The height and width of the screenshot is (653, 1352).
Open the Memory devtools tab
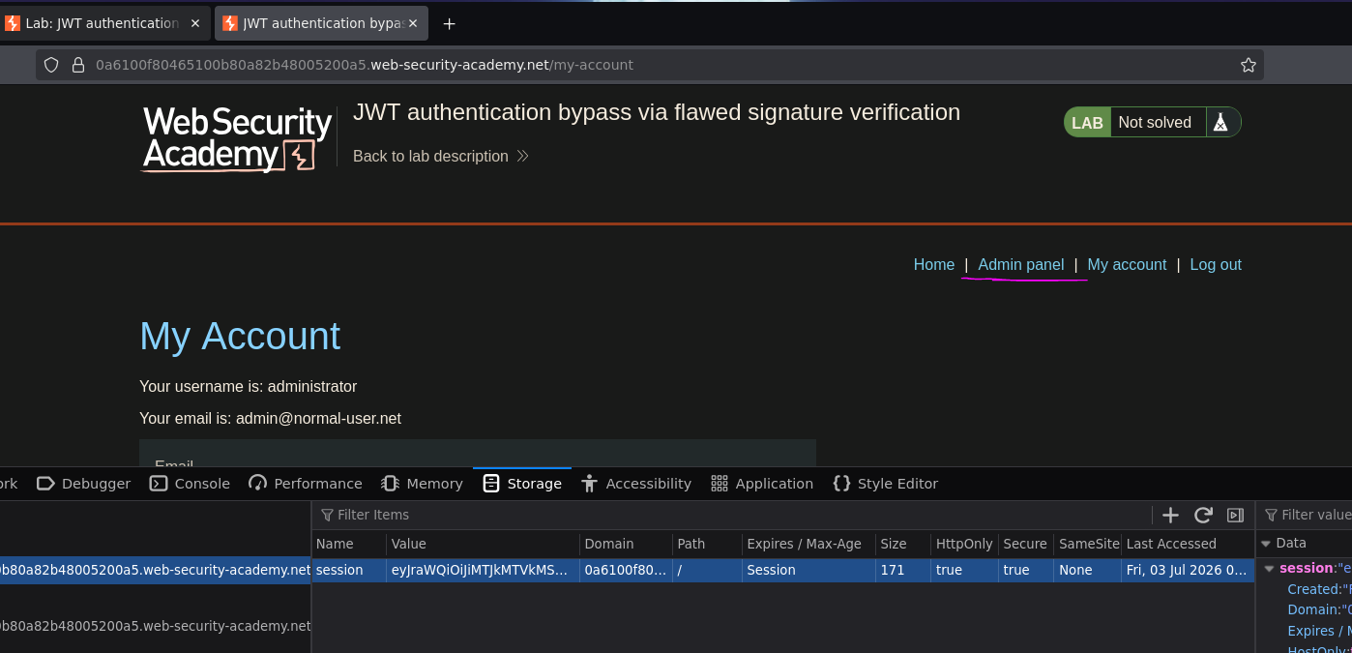click(423, 484)
